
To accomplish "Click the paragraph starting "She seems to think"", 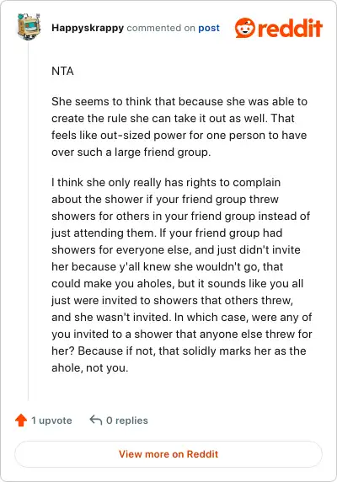I will 179,126.
